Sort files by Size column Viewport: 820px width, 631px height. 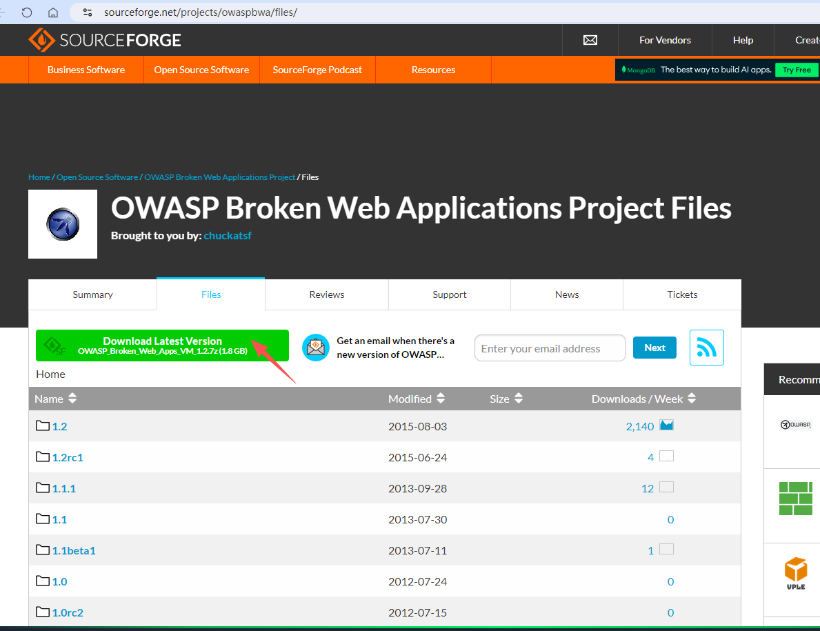pos(506,399)
